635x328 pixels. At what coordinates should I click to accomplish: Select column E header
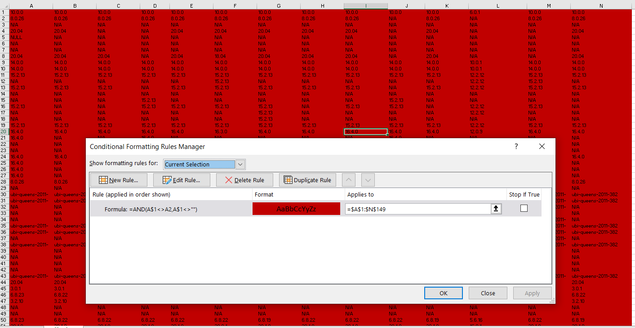(191, 6)
